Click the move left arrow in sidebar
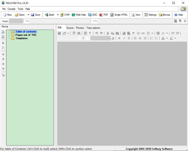The image size is (188, 151). point(3,64)
